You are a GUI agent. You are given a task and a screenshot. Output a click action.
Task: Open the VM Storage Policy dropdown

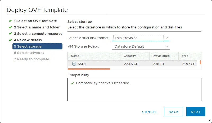pos(141,46)
